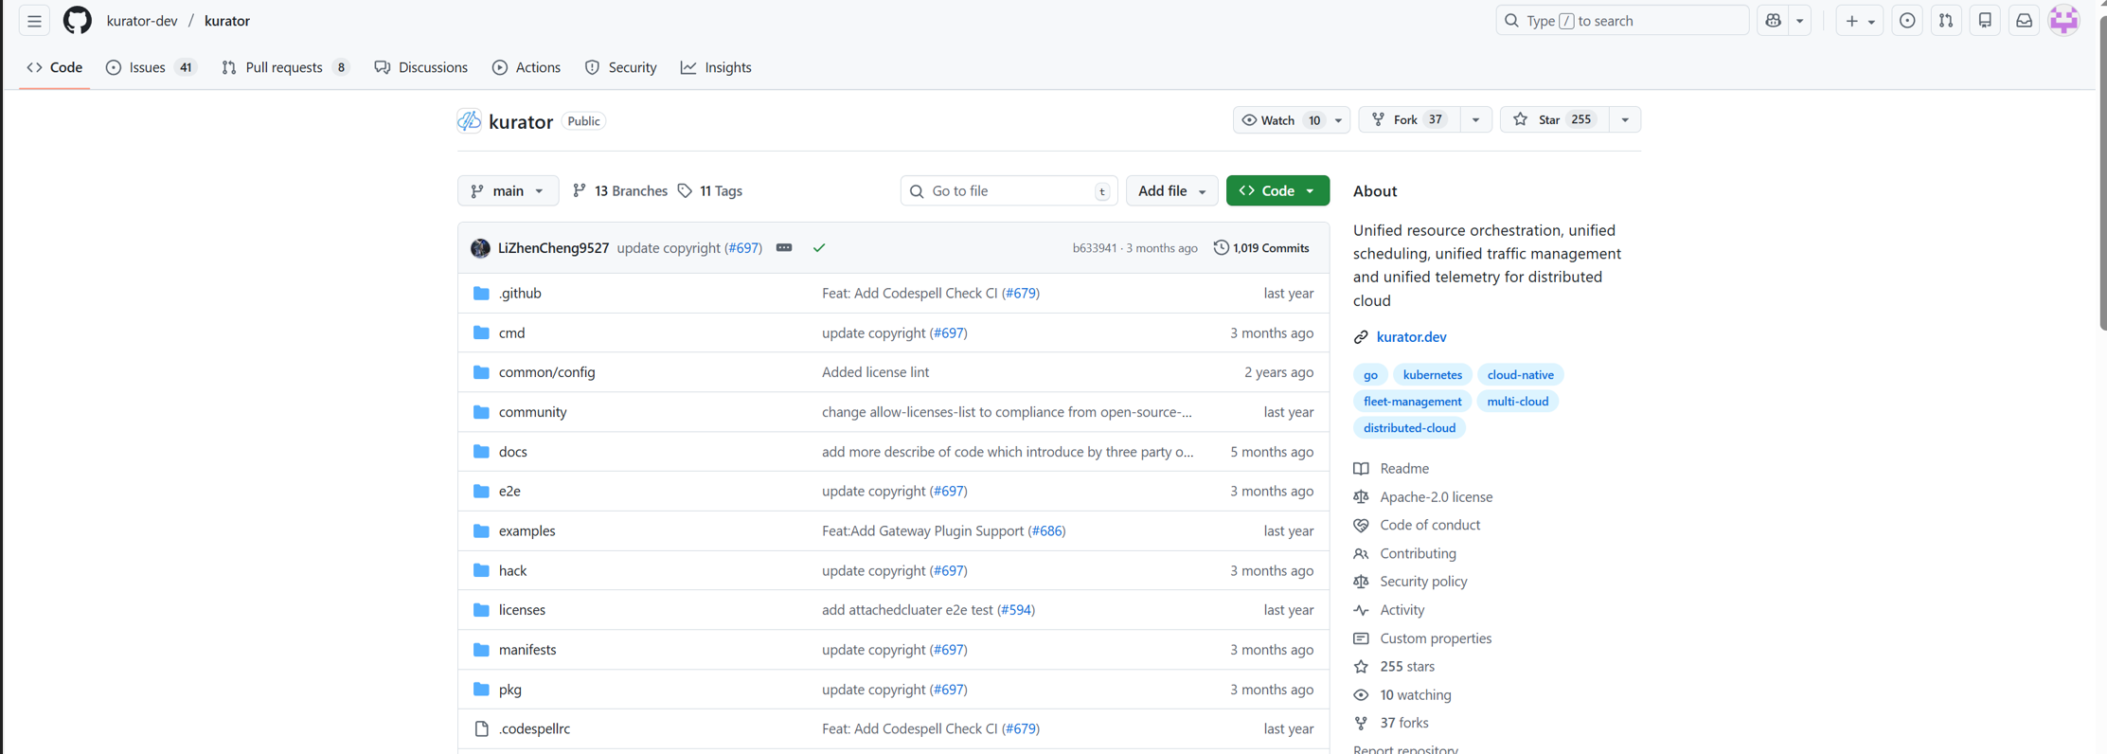Open the kurator repository logo
This screenshot has width=2107, height=754.
coord(469,121)
